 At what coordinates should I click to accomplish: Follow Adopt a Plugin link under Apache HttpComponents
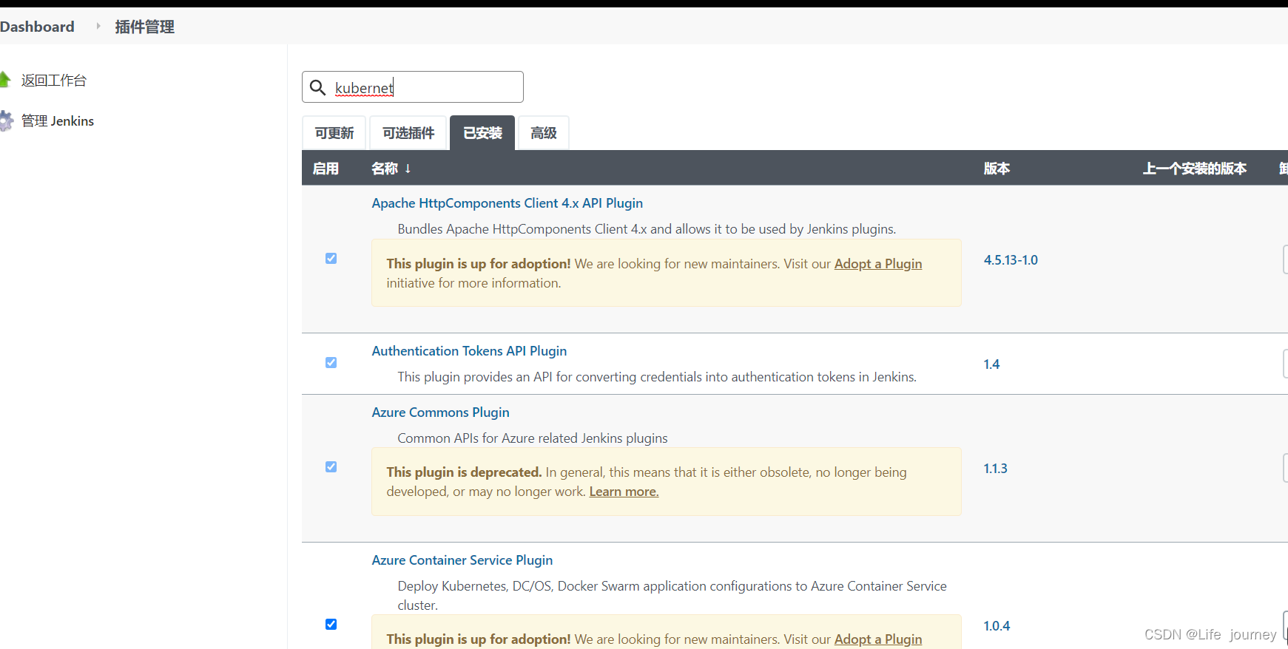(x=878, y=264)
